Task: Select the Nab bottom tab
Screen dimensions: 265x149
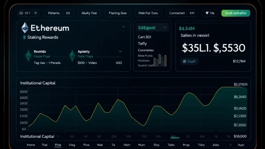Action: tap(100, 145)
